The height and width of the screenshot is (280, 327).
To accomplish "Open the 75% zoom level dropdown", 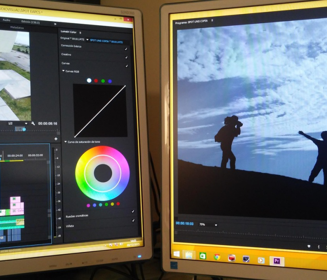I will [216, 224].
